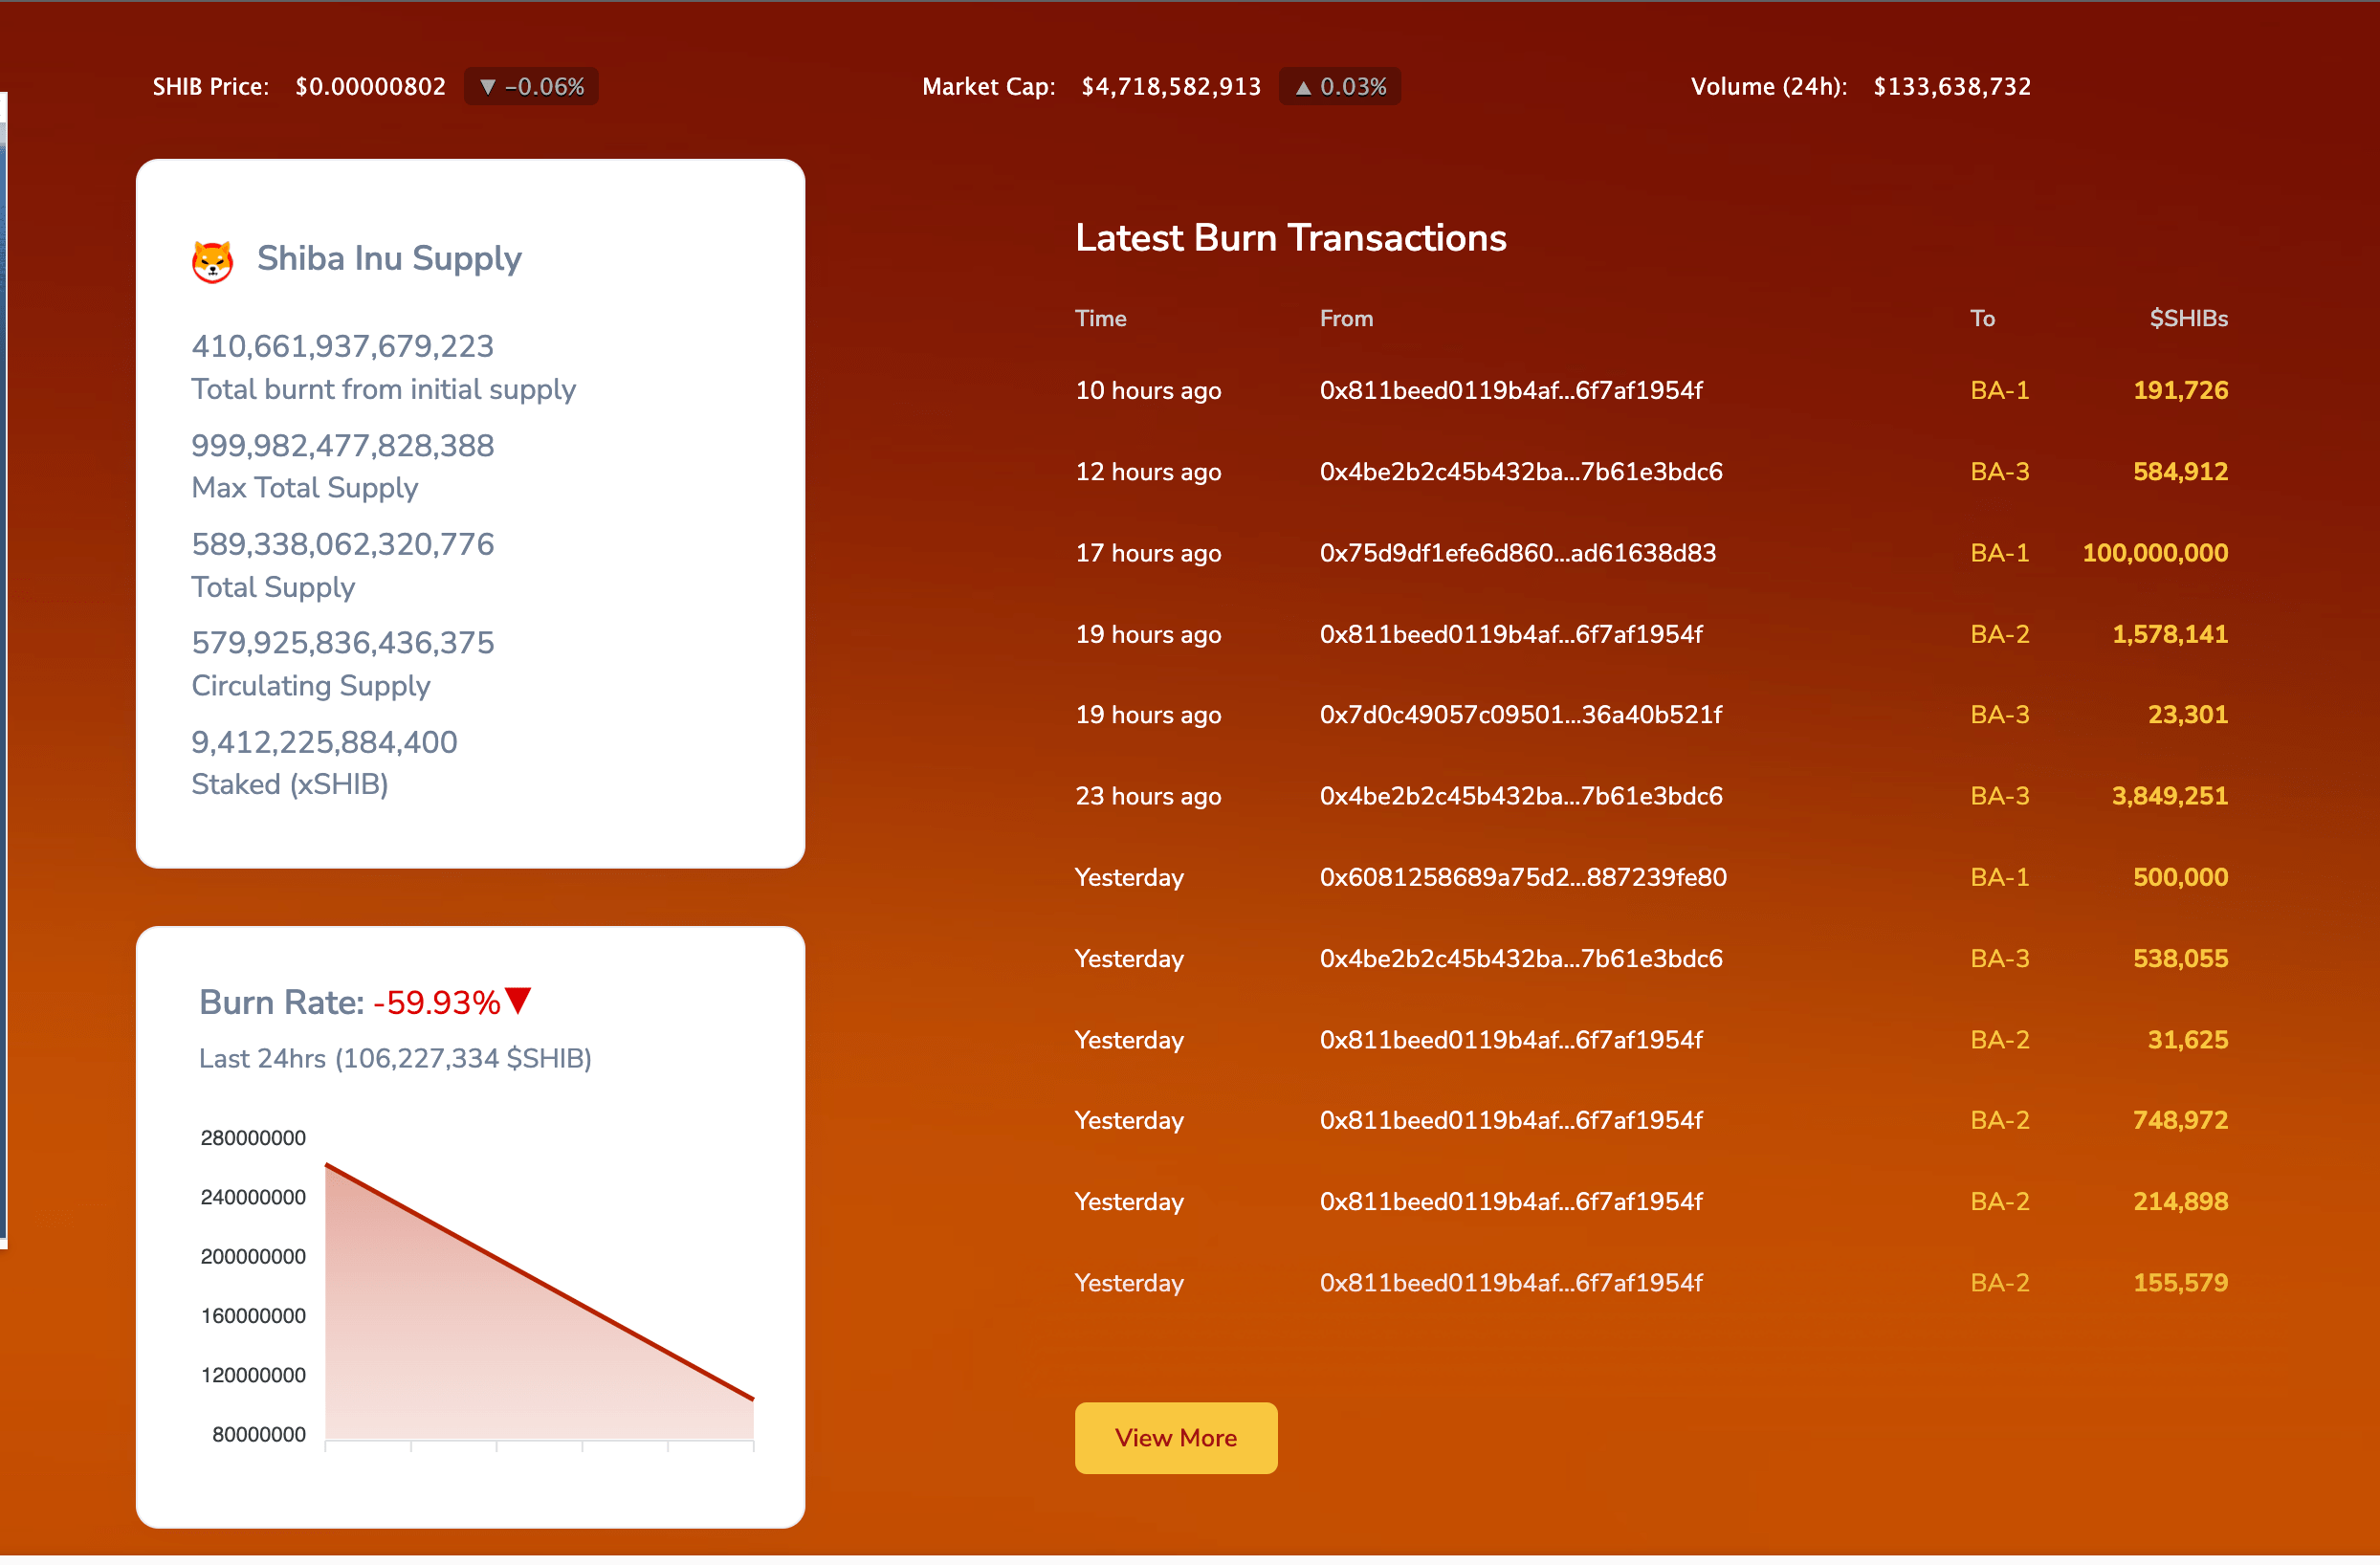The height and width of the screenshot is (1565, 2380).
Task: Open address 0x7d0c49057c09501...36a40b521f
Action: pyautogui.click(x=1520, y=715)
